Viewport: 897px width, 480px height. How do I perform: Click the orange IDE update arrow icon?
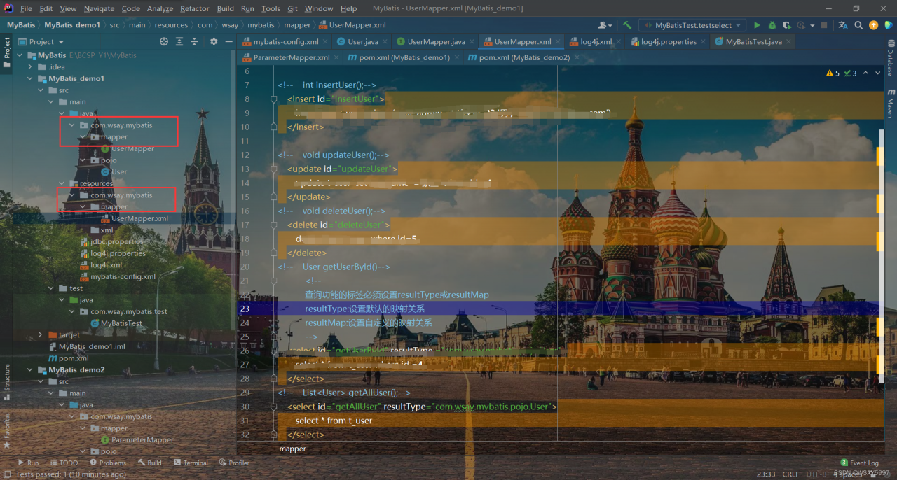click(x=873, y=25)
